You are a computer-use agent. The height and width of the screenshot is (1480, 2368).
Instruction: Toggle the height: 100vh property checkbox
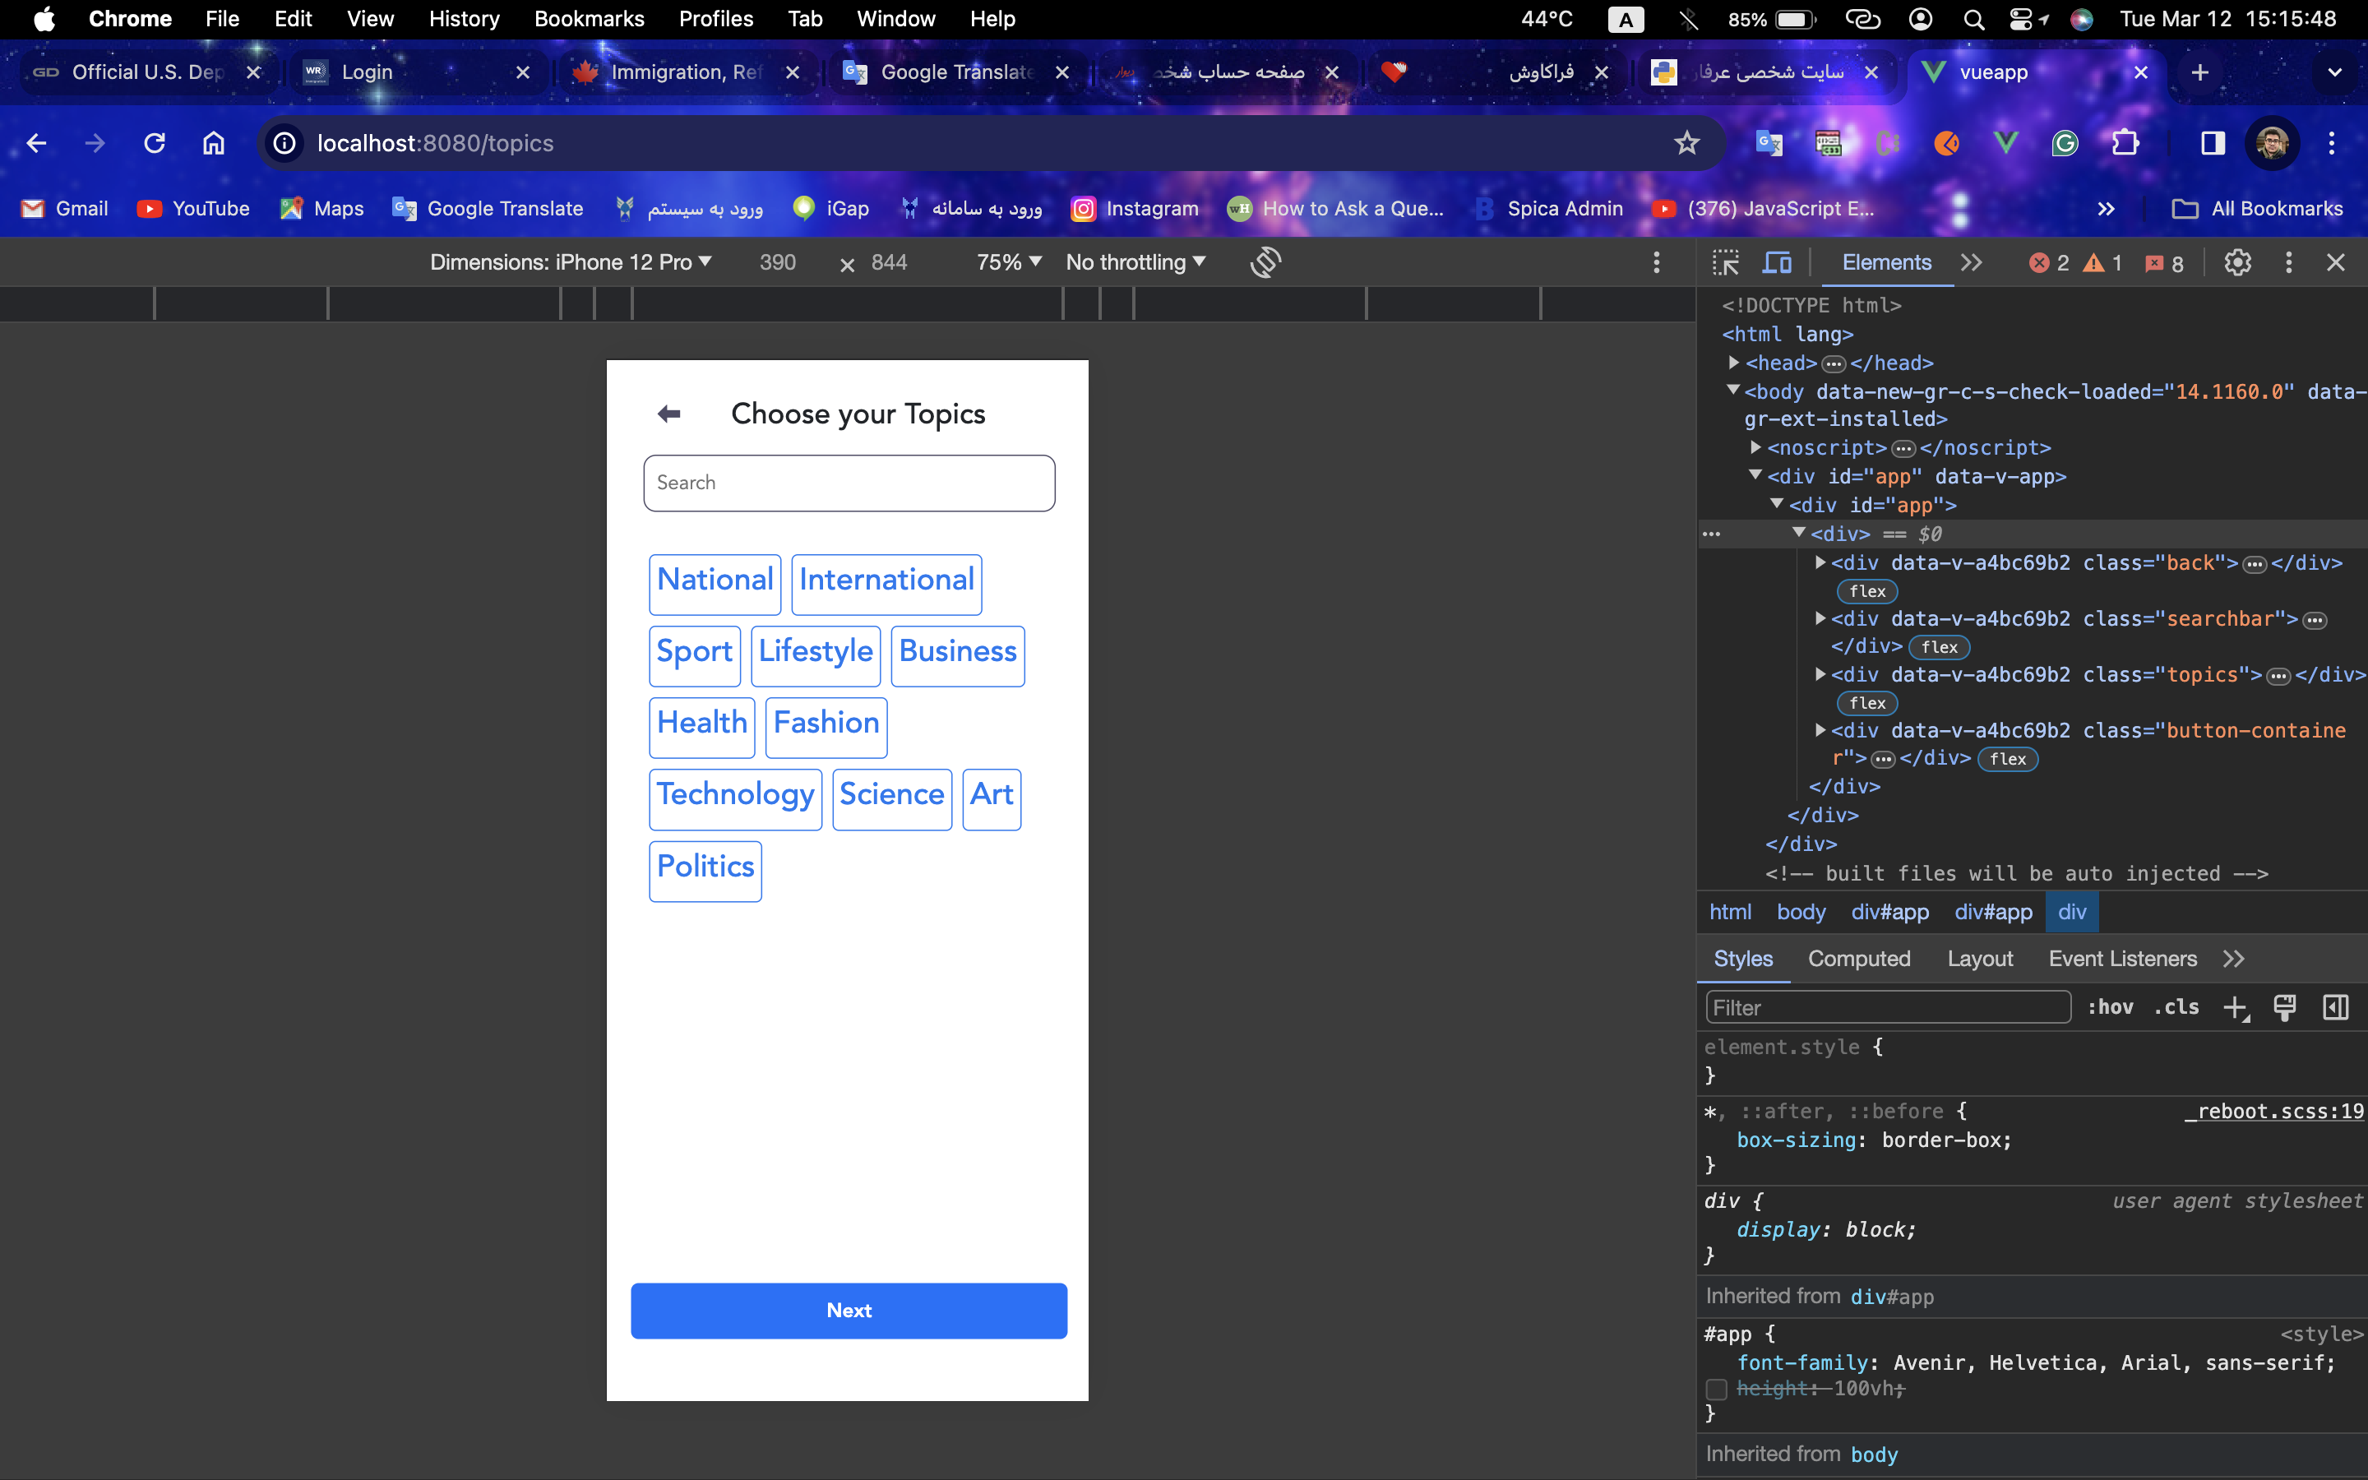tap(1716, 1389)
